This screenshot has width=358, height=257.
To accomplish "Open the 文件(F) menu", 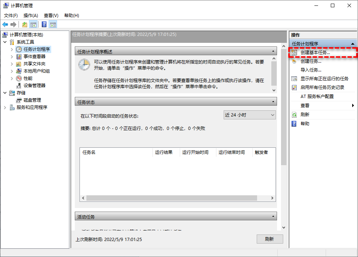I will [11, 16].
